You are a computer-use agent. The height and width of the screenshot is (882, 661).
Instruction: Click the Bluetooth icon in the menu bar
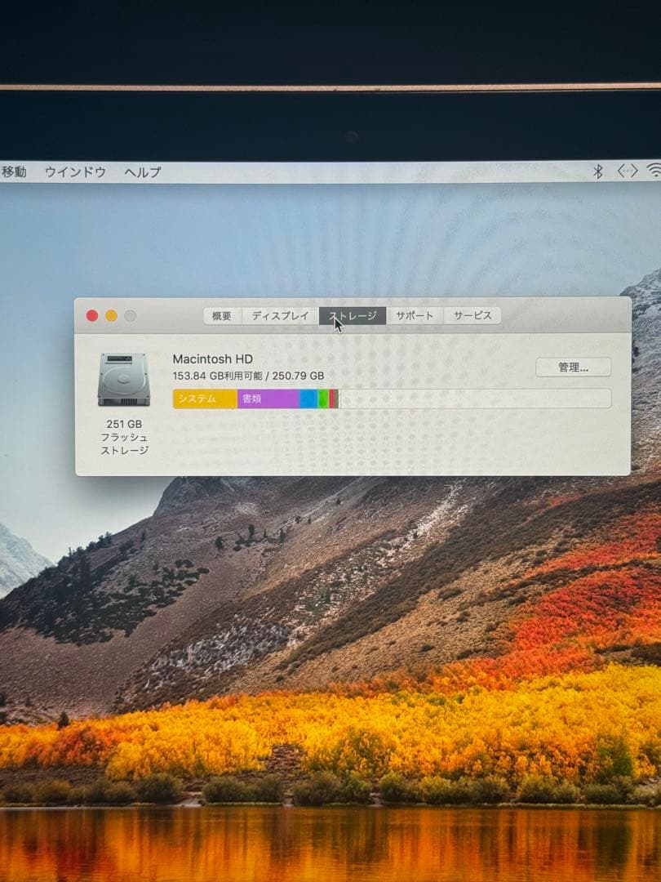point(597,172)
